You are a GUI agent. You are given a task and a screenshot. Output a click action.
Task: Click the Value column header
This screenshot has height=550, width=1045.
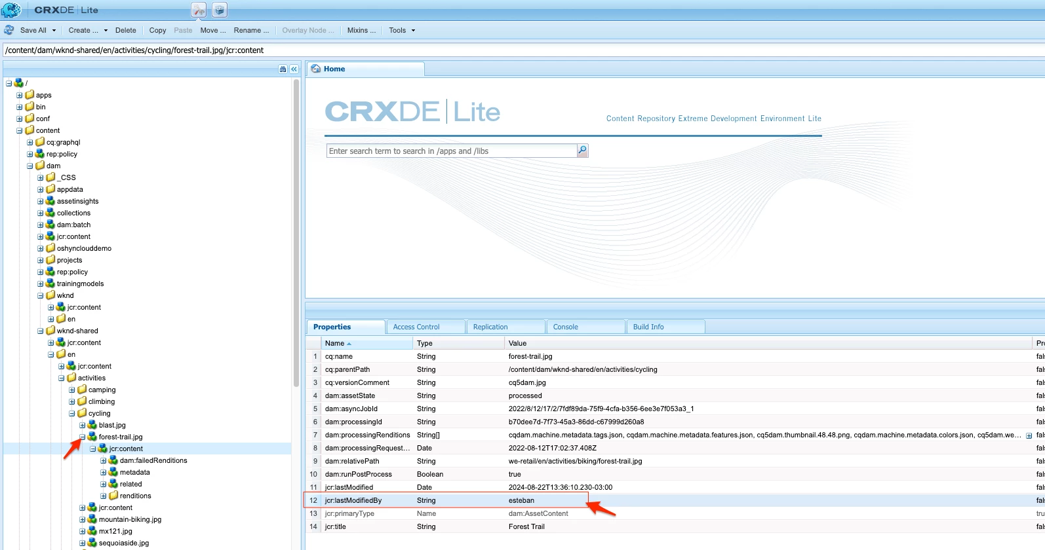(x=768, y=343)
